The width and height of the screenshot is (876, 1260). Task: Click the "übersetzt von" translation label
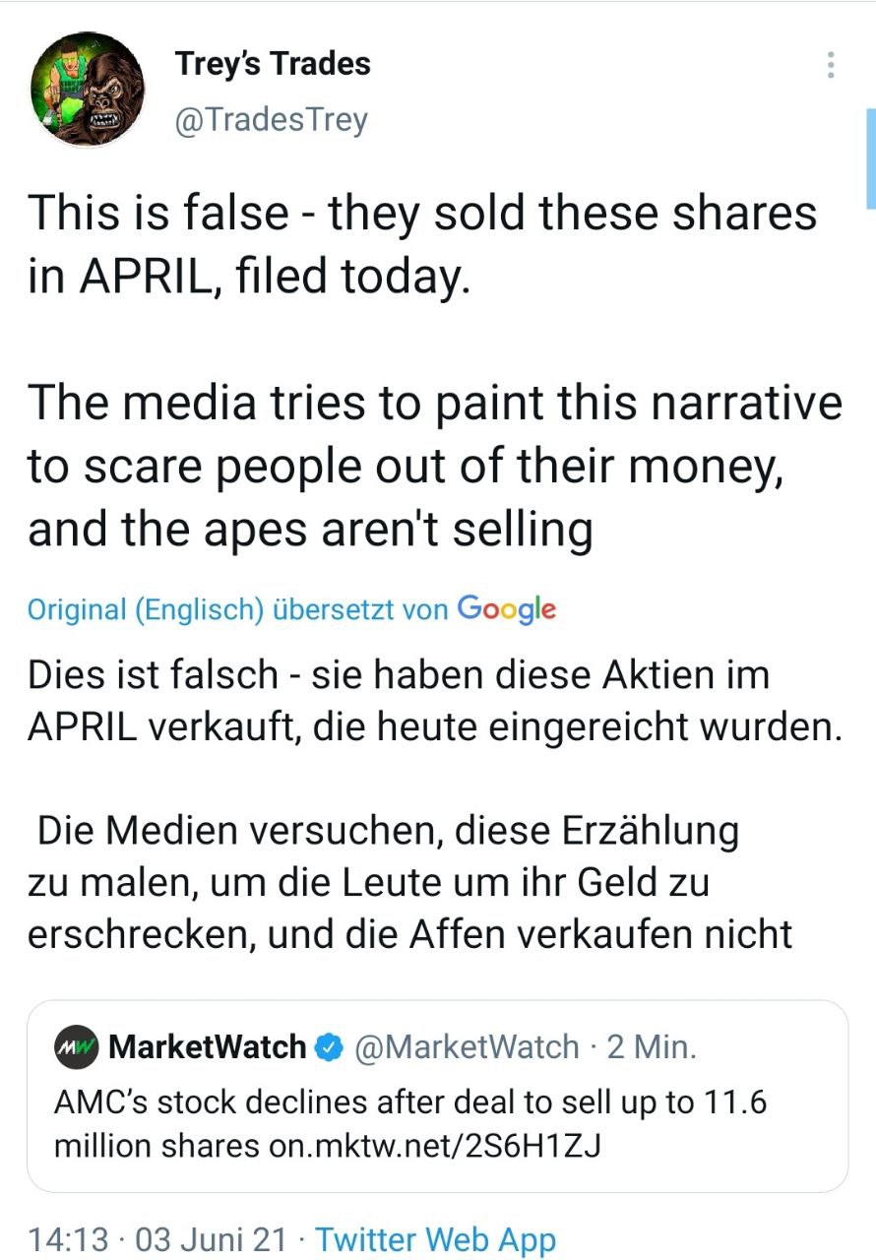[360, 610]
